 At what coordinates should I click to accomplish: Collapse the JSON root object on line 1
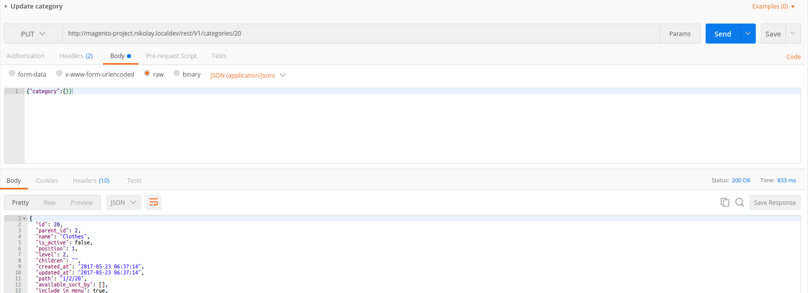click(24, 218)
